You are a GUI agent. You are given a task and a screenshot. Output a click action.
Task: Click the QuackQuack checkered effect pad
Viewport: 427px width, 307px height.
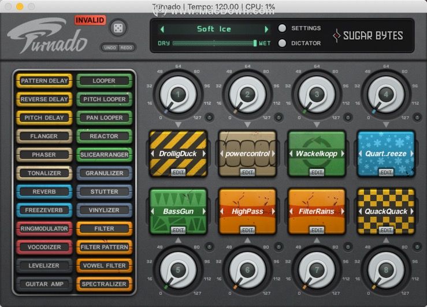click(x=386, y=212)
